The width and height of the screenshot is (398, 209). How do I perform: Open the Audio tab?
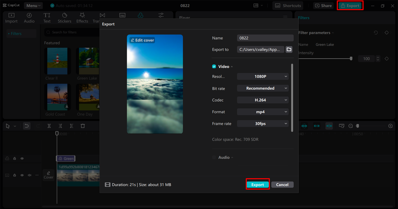(x=29, y=18)
